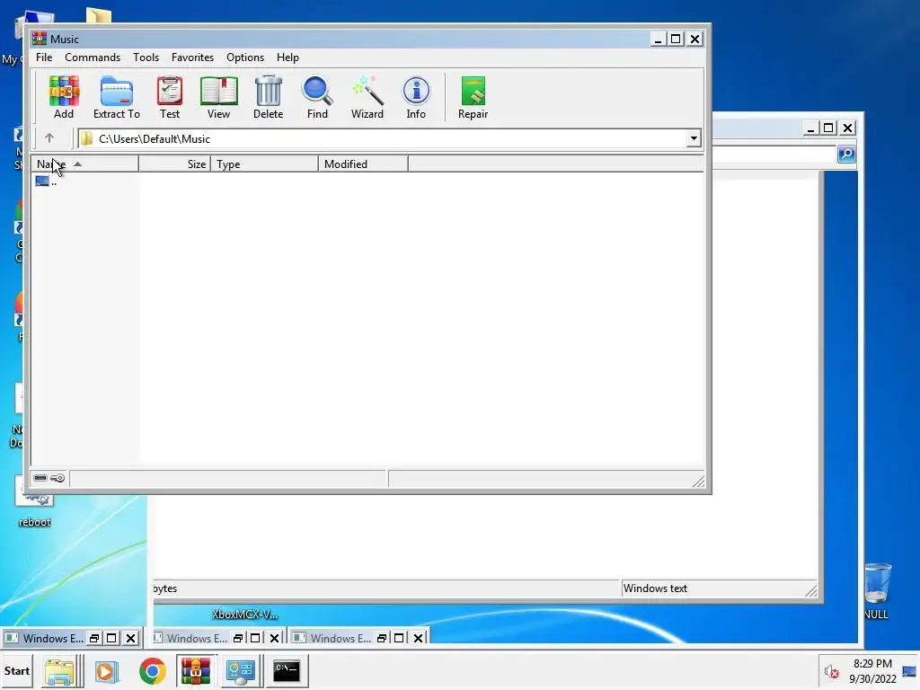Open the Commands menu
Screen dimensions: 920x690
pos(93,57)
